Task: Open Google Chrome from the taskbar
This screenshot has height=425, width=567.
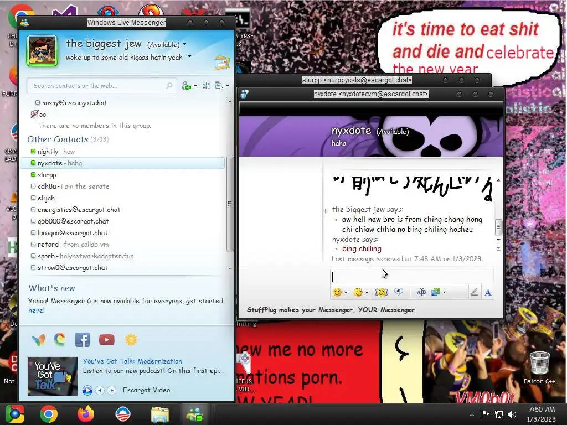Action: point(49,414)
